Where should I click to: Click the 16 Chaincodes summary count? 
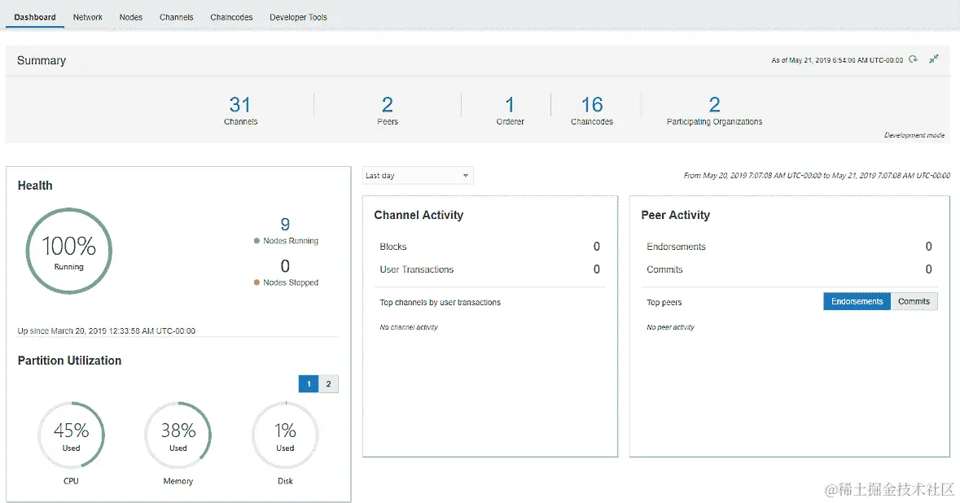(592, 105)
